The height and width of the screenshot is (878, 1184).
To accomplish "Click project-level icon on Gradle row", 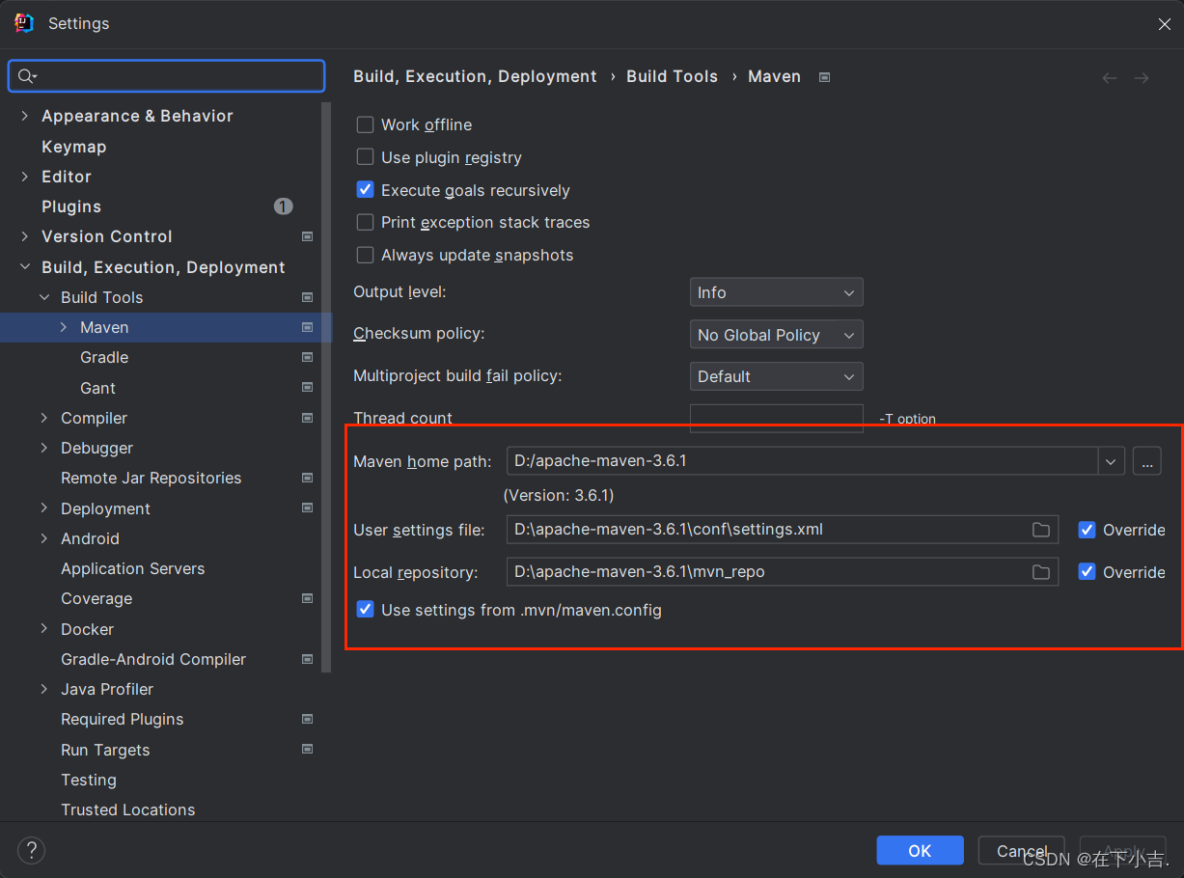I will tap(307, 357).
